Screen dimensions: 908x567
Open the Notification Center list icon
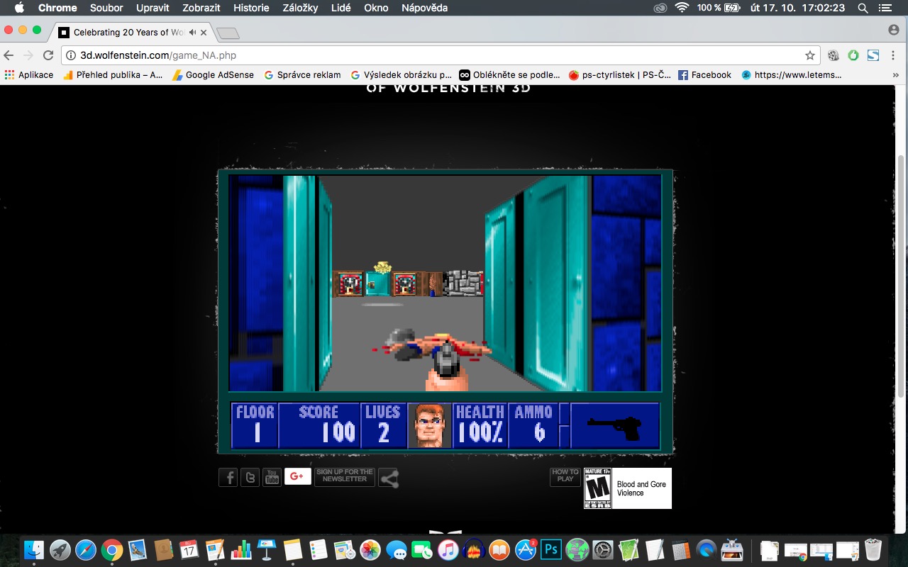[884, 8]
